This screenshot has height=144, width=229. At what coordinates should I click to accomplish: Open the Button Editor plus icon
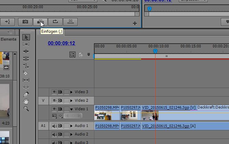coord(135,24)
